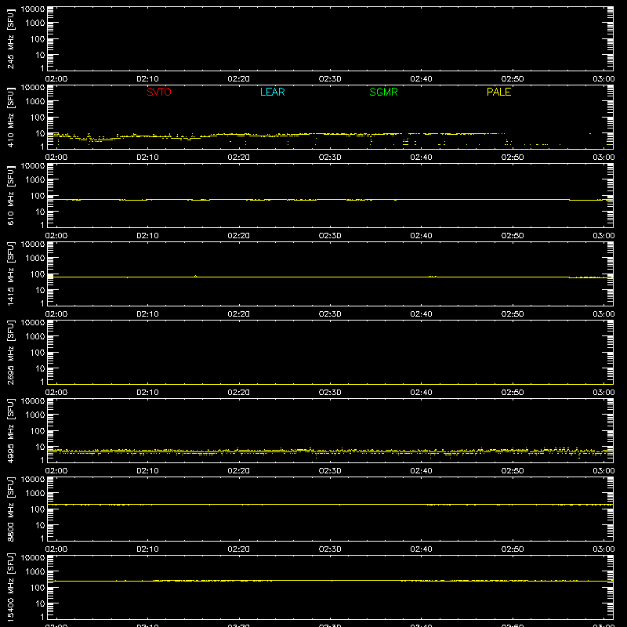This screenshot has height=627, width=627.
Task: Click the 10000 tick of 245 MHz panel
Action: point(33,9)
